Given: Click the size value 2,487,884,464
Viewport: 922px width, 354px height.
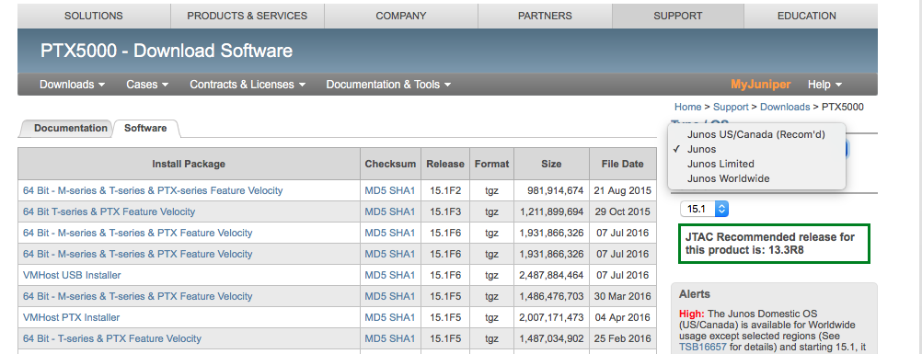Looking at the screenshot, I should pyautogui.click(x=551, y=275).
